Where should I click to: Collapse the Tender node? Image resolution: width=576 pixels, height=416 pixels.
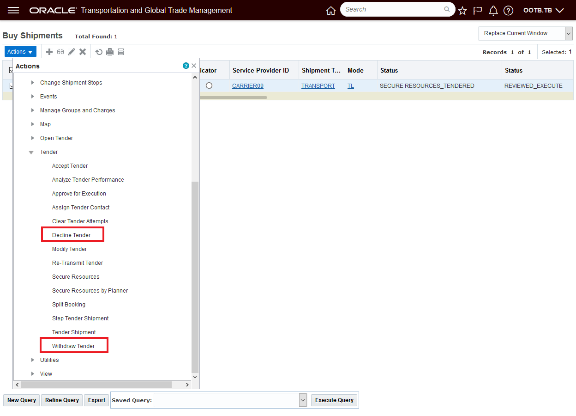31,152
